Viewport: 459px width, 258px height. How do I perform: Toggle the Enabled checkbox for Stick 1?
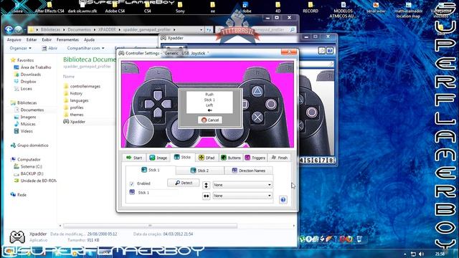(x=131, y=183)
